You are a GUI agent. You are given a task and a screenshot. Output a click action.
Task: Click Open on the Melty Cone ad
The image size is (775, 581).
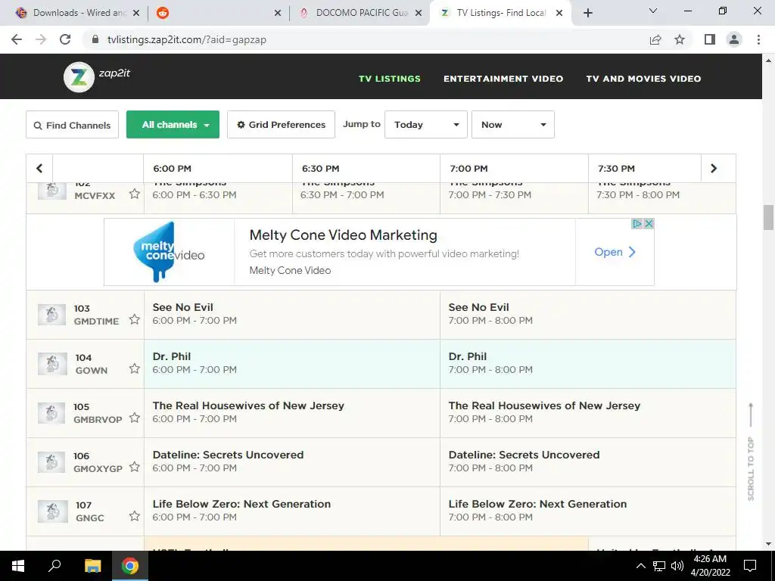tap(615, 252)
